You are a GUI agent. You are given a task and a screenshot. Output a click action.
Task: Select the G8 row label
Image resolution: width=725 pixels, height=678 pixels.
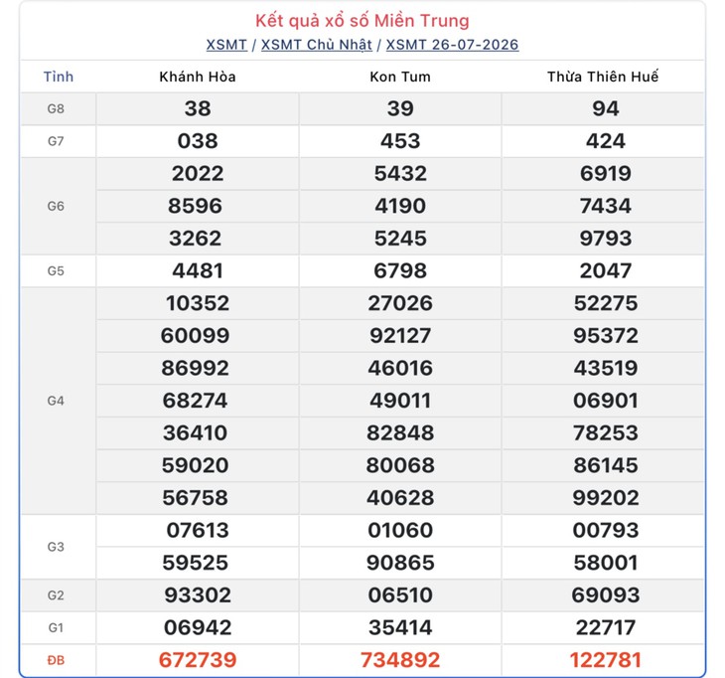[56, 108]
